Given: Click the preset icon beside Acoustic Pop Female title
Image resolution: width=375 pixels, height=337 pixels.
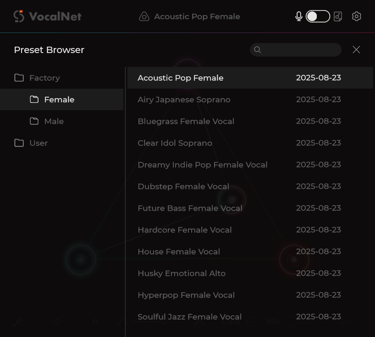Looking at the screenshot, I should pos(144,16).
